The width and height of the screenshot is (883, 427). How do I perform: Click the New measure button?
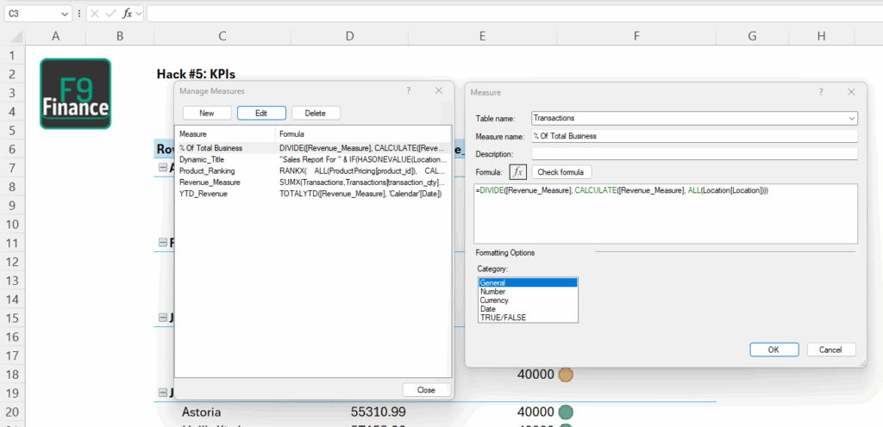[207, 113]
